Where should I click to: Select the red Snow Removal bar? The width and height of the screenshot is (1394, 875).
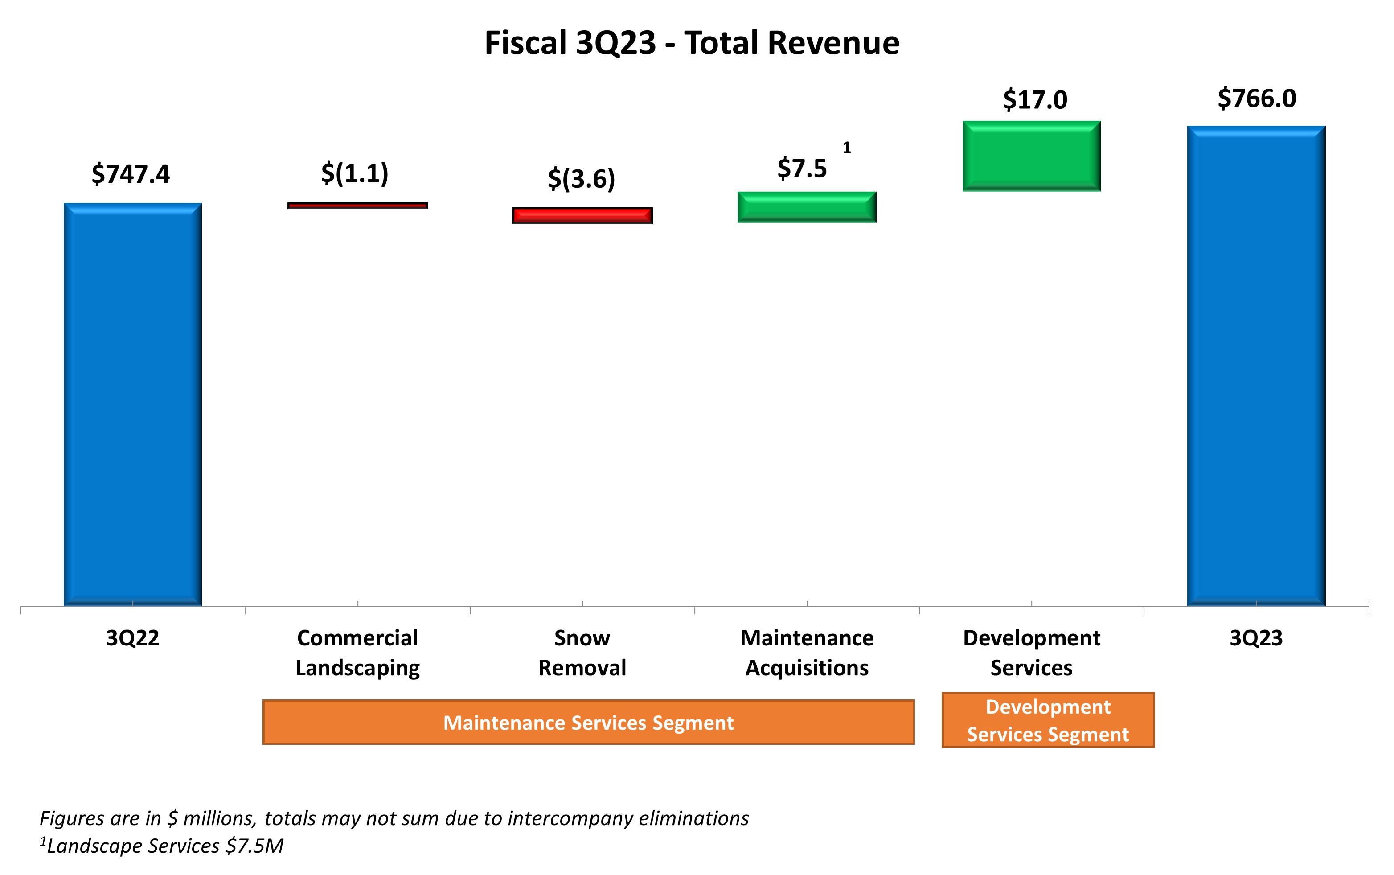pyautogui.click(x=582, y=215)
